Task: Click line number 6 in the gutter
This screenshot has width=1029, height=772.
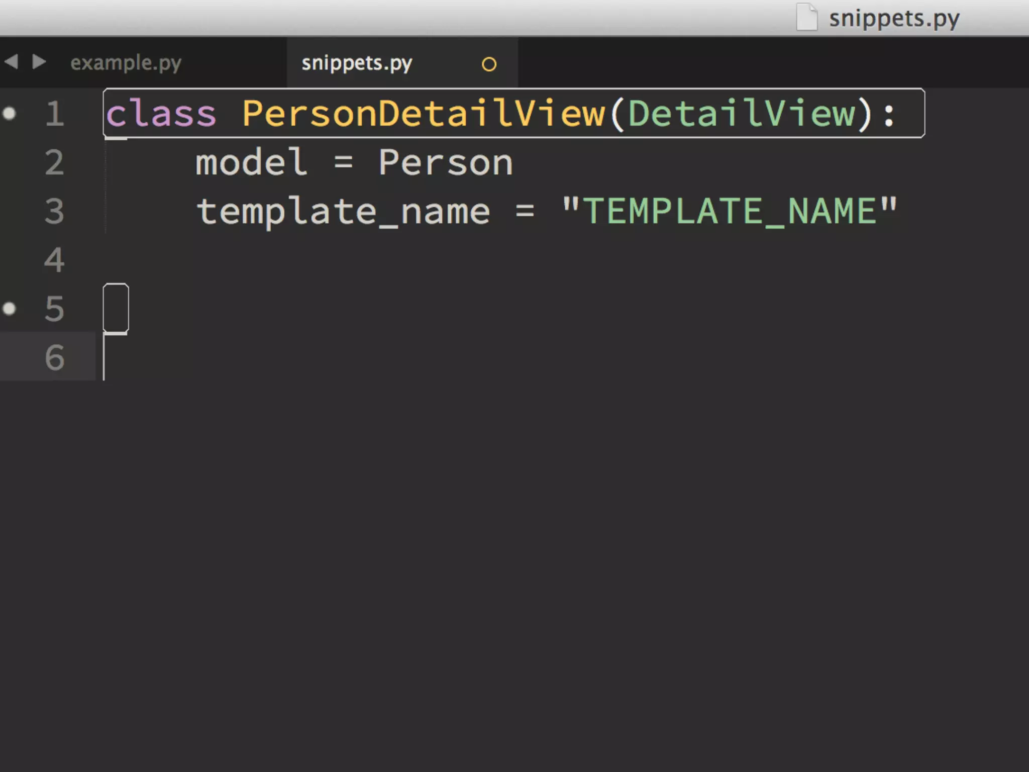Action: point(54,357)
